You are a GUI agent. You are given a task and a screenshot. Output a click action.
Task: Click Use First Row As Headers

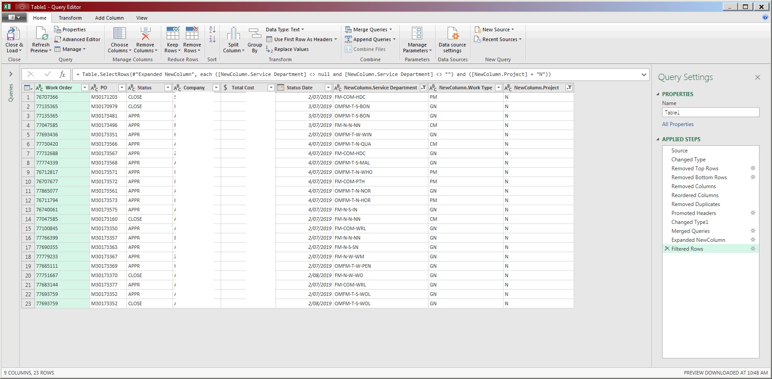pos(302,39)
